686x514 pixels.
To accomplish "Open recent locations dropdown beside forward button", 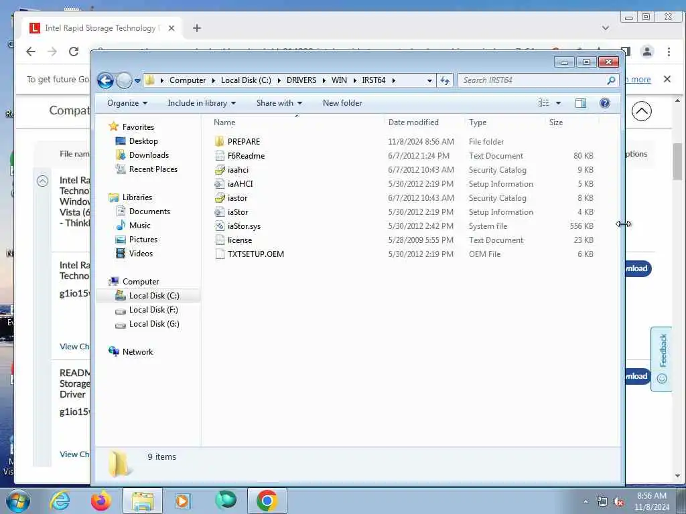I will (137, 81).
